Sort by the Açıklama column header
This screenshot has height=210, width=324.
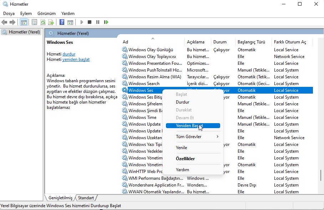pyautogui.click(x=198, y=42)
